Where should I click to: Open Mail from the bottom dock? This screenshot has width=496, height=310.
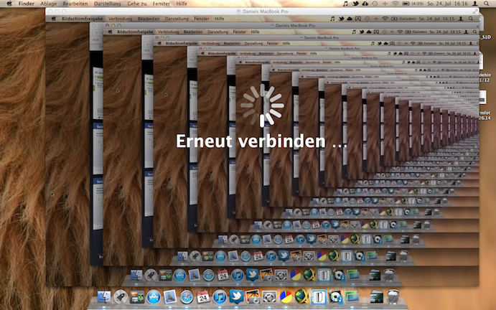(x=170, y=297)
